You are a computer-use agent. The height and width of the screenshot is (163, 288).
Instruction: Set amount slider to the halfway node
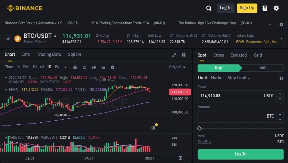coord(241,128)
